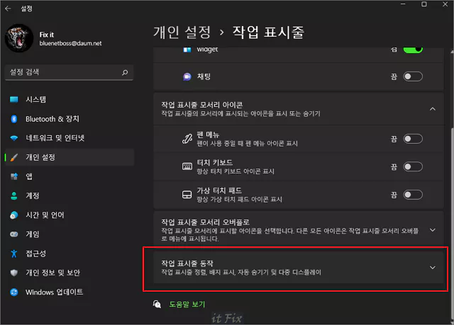Click the 앱 apps icon
The height and width of the screenshot is (325, 454).
pyautogui.click(x=14, y=176)
